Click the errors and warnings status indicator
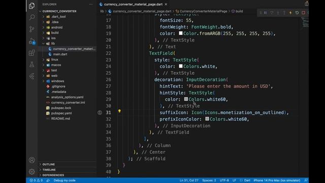Screen dimensions: 325x183 pos(36,180)
